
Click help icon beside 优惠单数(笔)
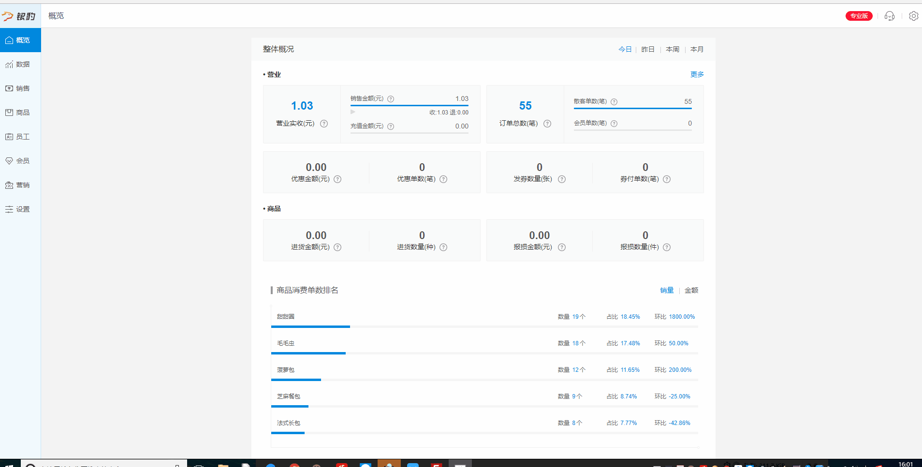(443, 179)
